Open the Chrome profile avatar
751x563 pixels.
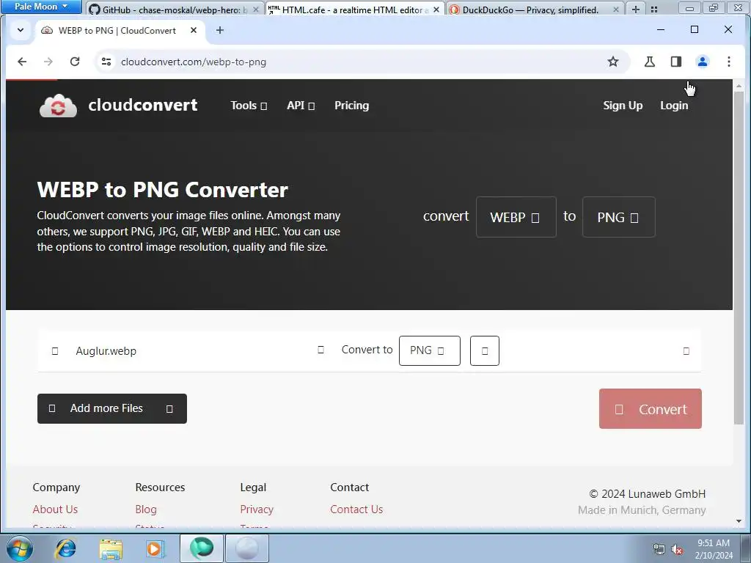point(702,62)
